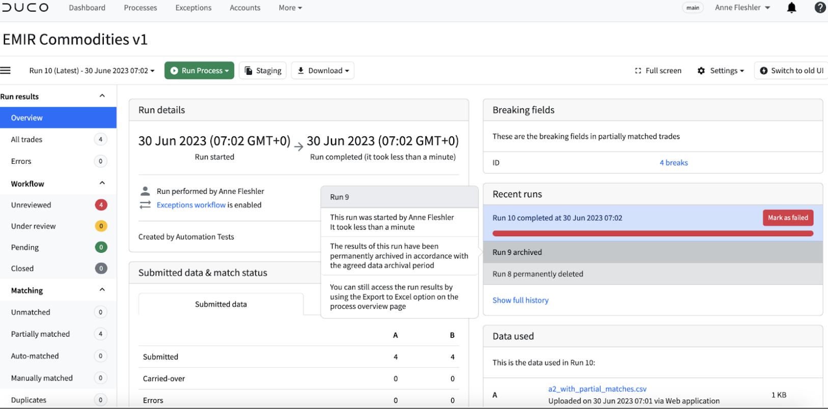Screen dimensions: 828x409
Task: Open the Show full history link
Action: 520,300
